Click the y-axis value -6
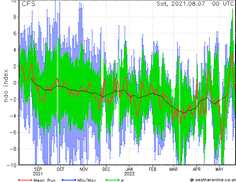The height and width of the screenshot is (182, 236). pos(13,132)
